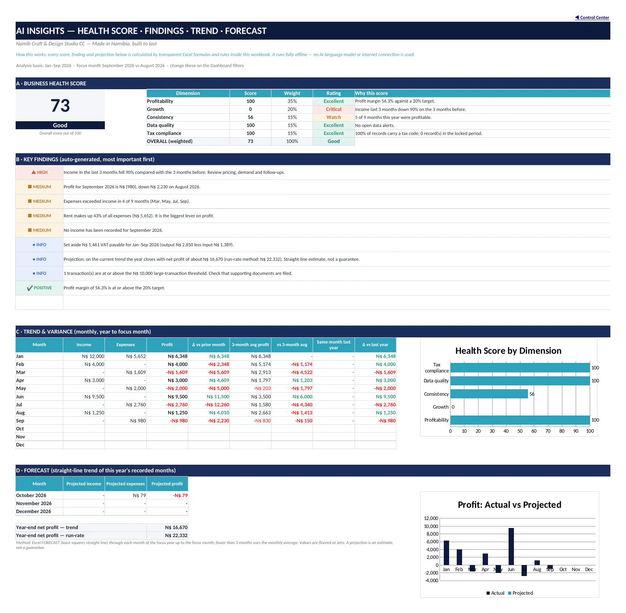This screenshot has height=613, width=626.
Task: Click the Projected expenses column header
Action: pos(125,484)
